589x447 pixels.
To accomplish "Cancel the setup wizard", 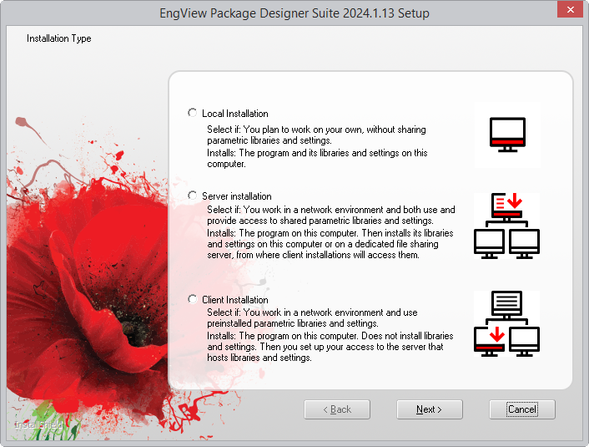I will pos(522,409).
